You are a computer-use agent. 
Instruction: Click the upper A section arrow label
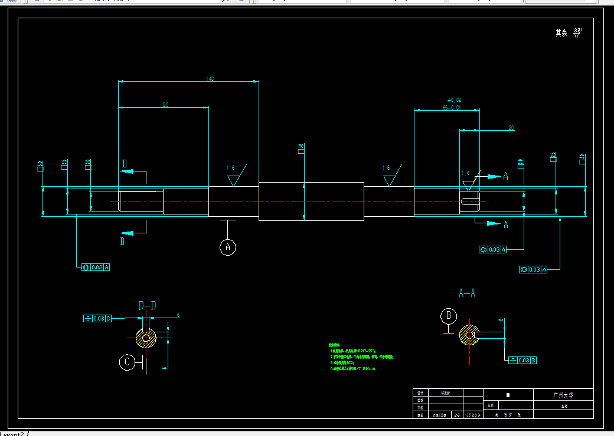point(505,177)
